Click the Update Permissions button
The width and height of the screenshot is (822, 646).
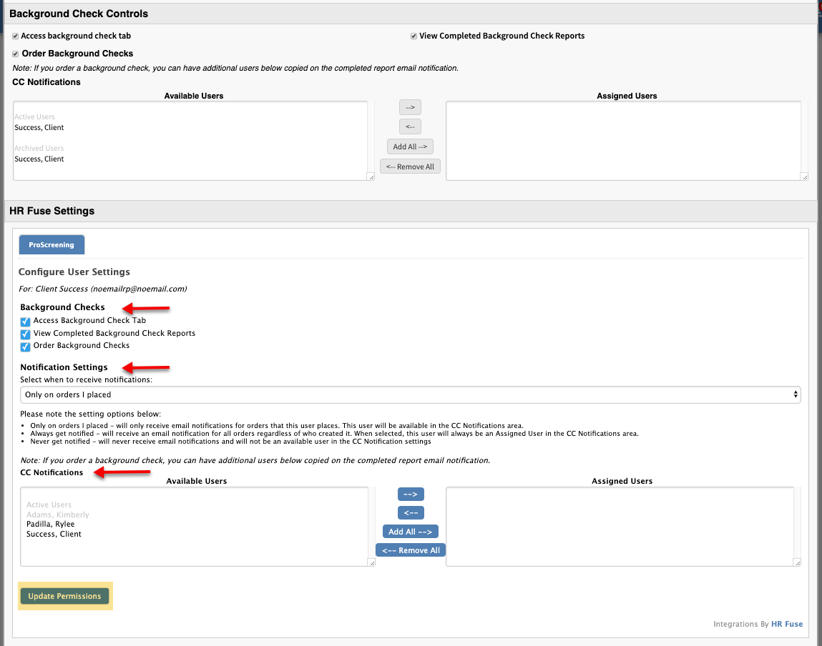tap(64, 595)
